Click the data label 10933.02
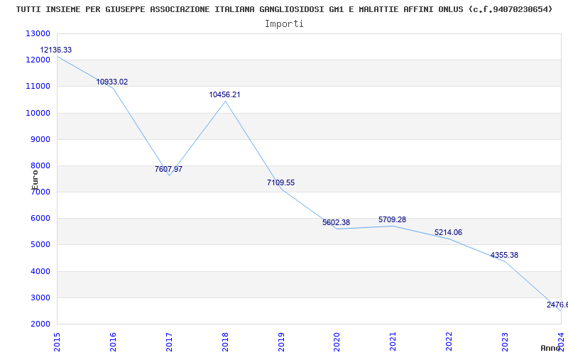The image size is (568, 355). [x=112, y=82]
